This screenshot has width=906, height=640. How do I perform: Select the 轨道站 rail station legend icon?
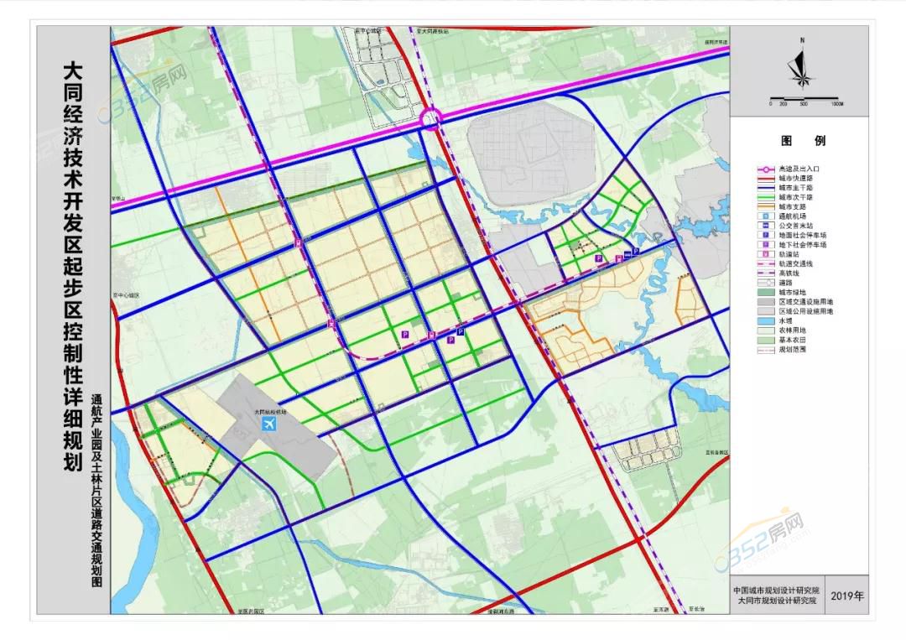(764, 254)
